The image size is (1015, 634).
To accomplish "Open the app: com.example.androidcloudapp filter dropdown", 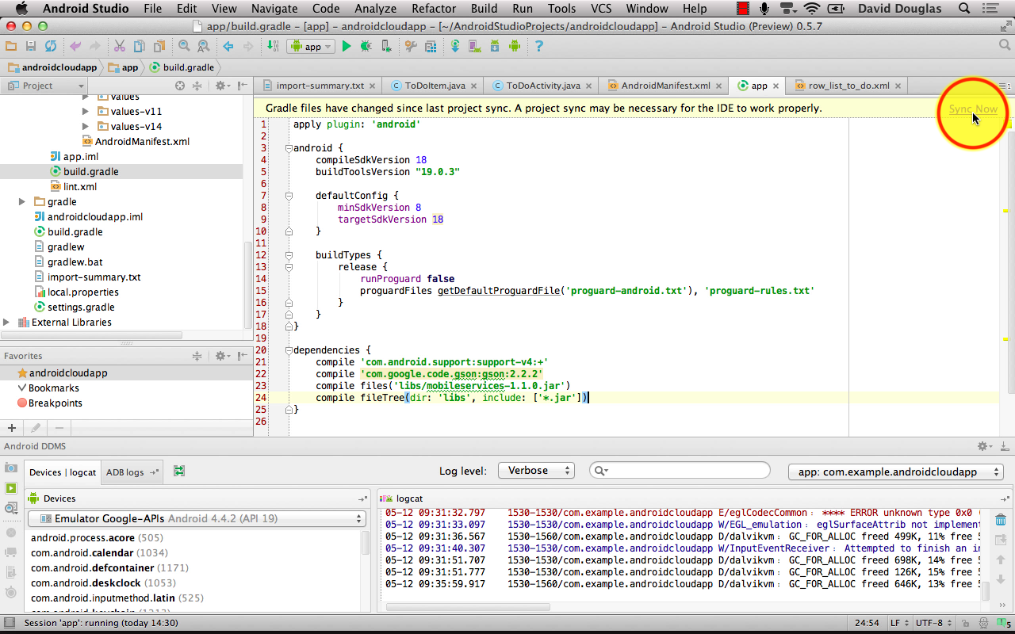I will pos(896,472).
